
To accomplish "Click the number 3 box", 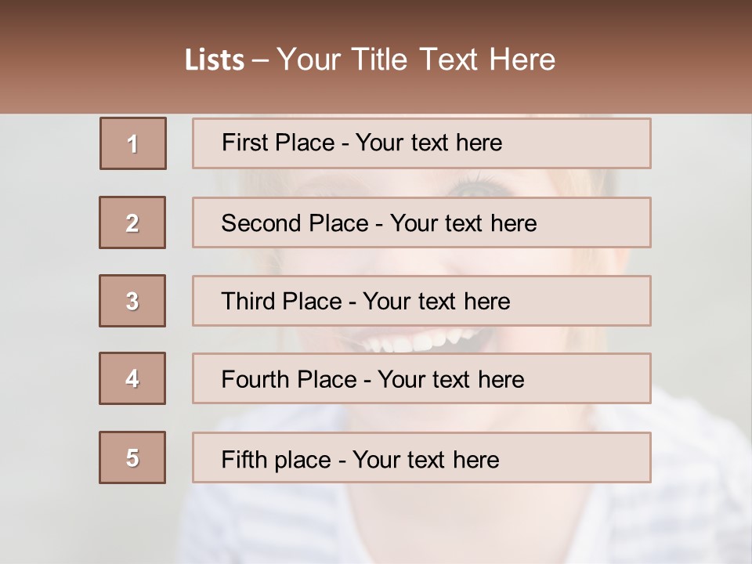I will (132, 301).
